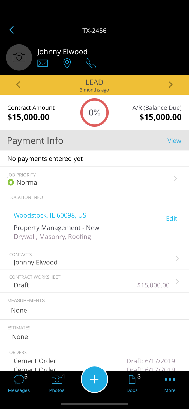This screenshot has height=409, width=189.
Task: Open Photos from the bottom bar
Action: (x=57, y=382)
